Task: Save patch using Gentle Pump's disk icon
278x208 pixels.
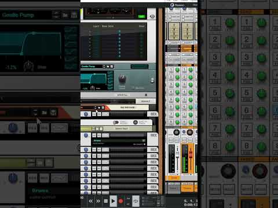Action: pyautogui.click(x=112, y=66)
